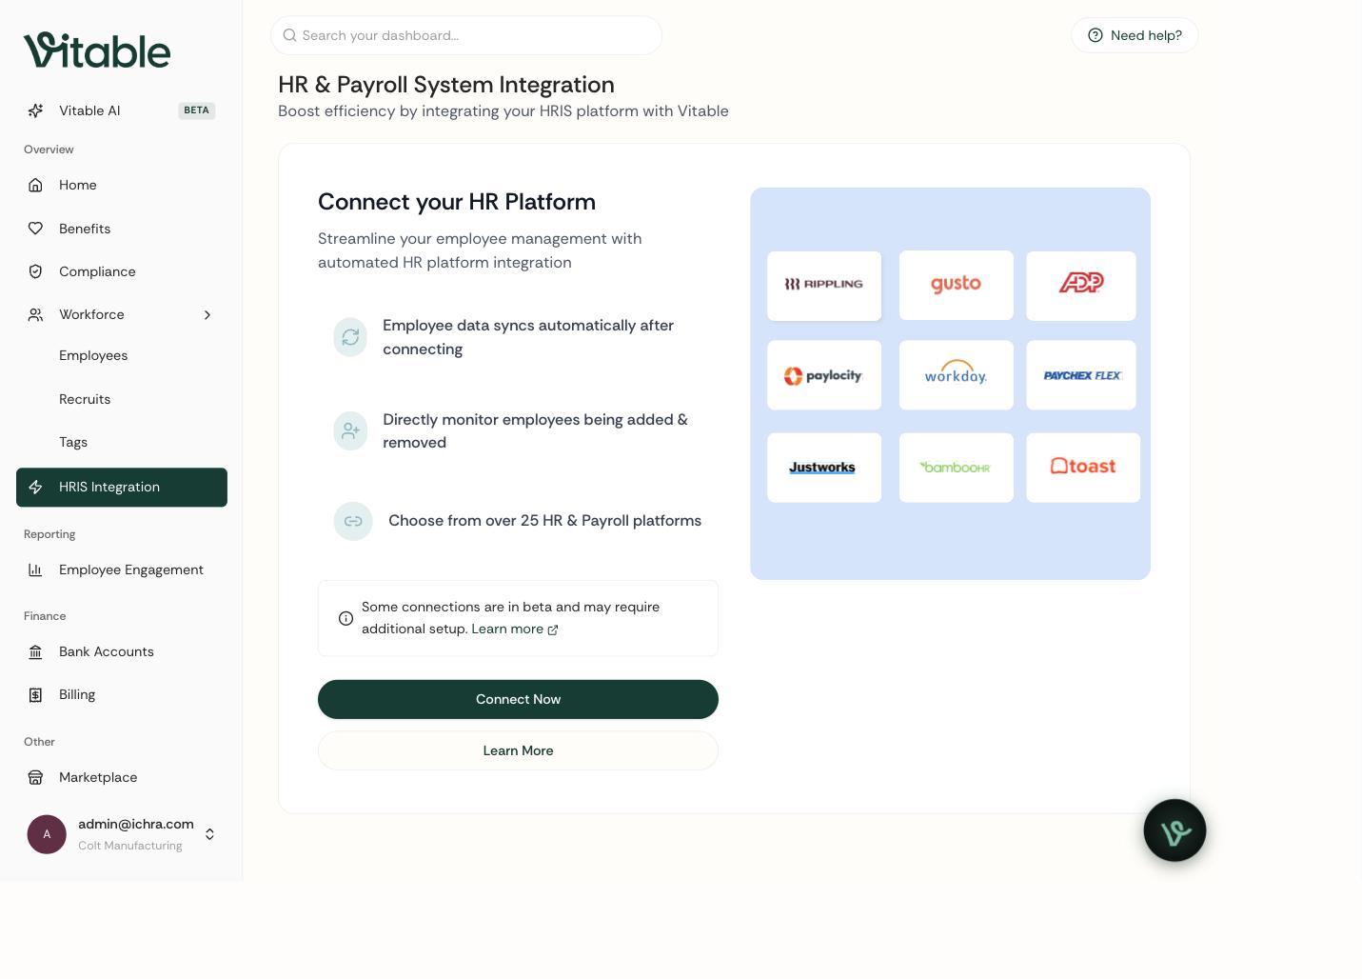Open Compliance in sidebar
Image resolution: width=1362 pixels, height=979 pixels.
pos(122,271)
